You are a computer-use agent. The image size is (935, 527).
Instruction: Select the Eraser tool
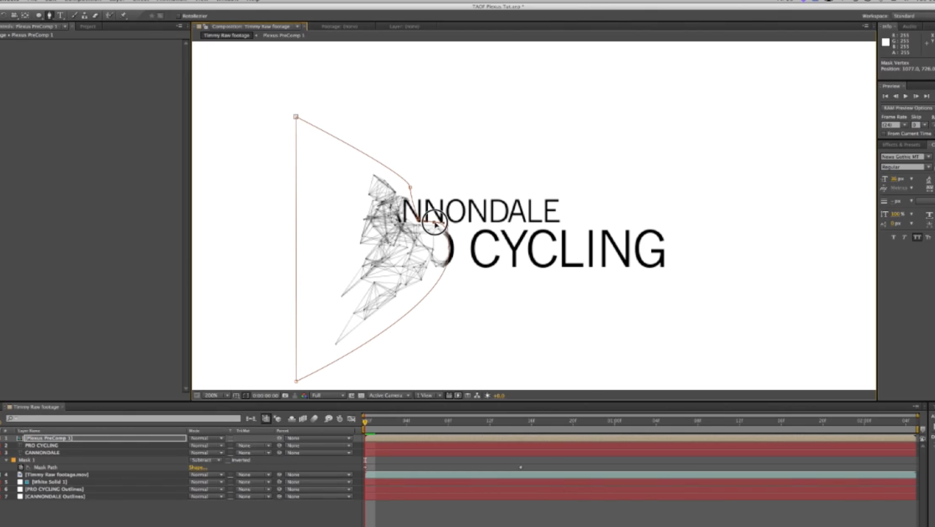coord(95,16)
